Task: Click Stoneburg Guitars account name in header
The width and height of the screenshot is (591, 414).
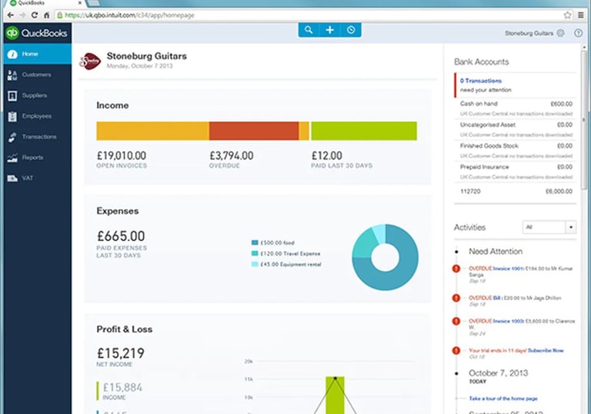Action: 529,33
